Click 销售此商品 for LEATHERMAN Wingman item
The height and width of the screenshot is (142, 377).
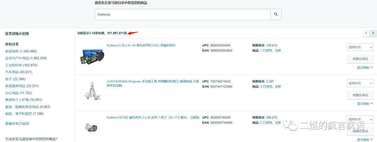(360, 95)
